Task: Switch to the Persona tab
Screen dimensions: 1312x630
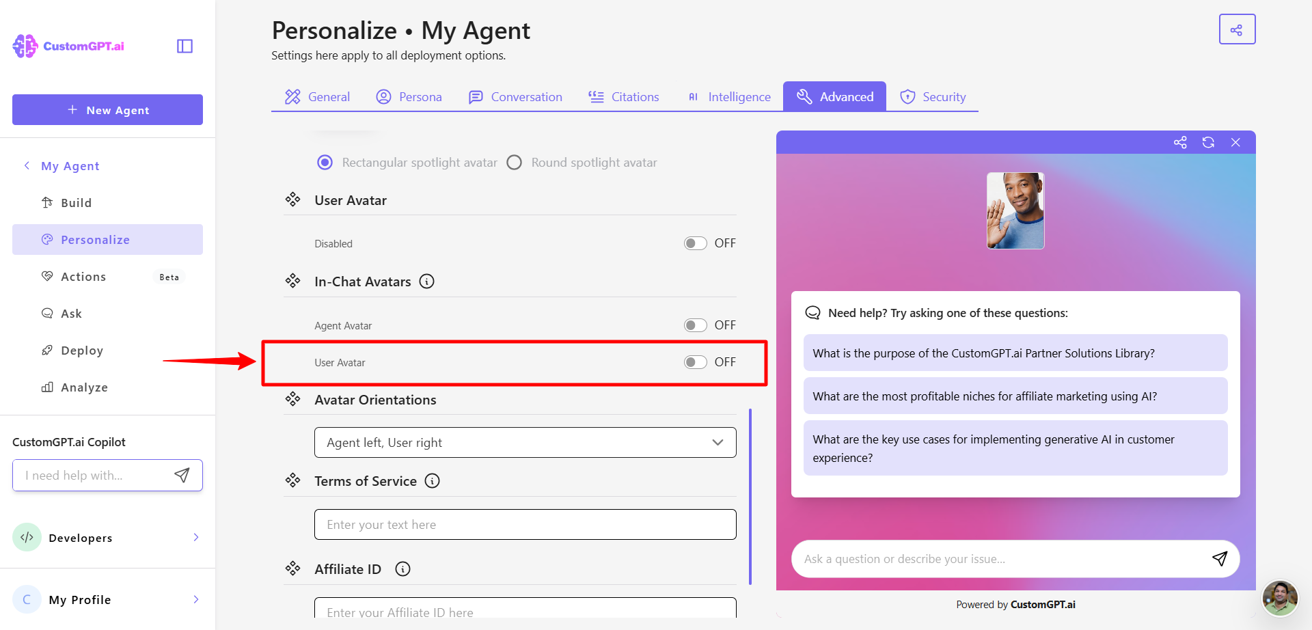Action: tap(409, 96)
